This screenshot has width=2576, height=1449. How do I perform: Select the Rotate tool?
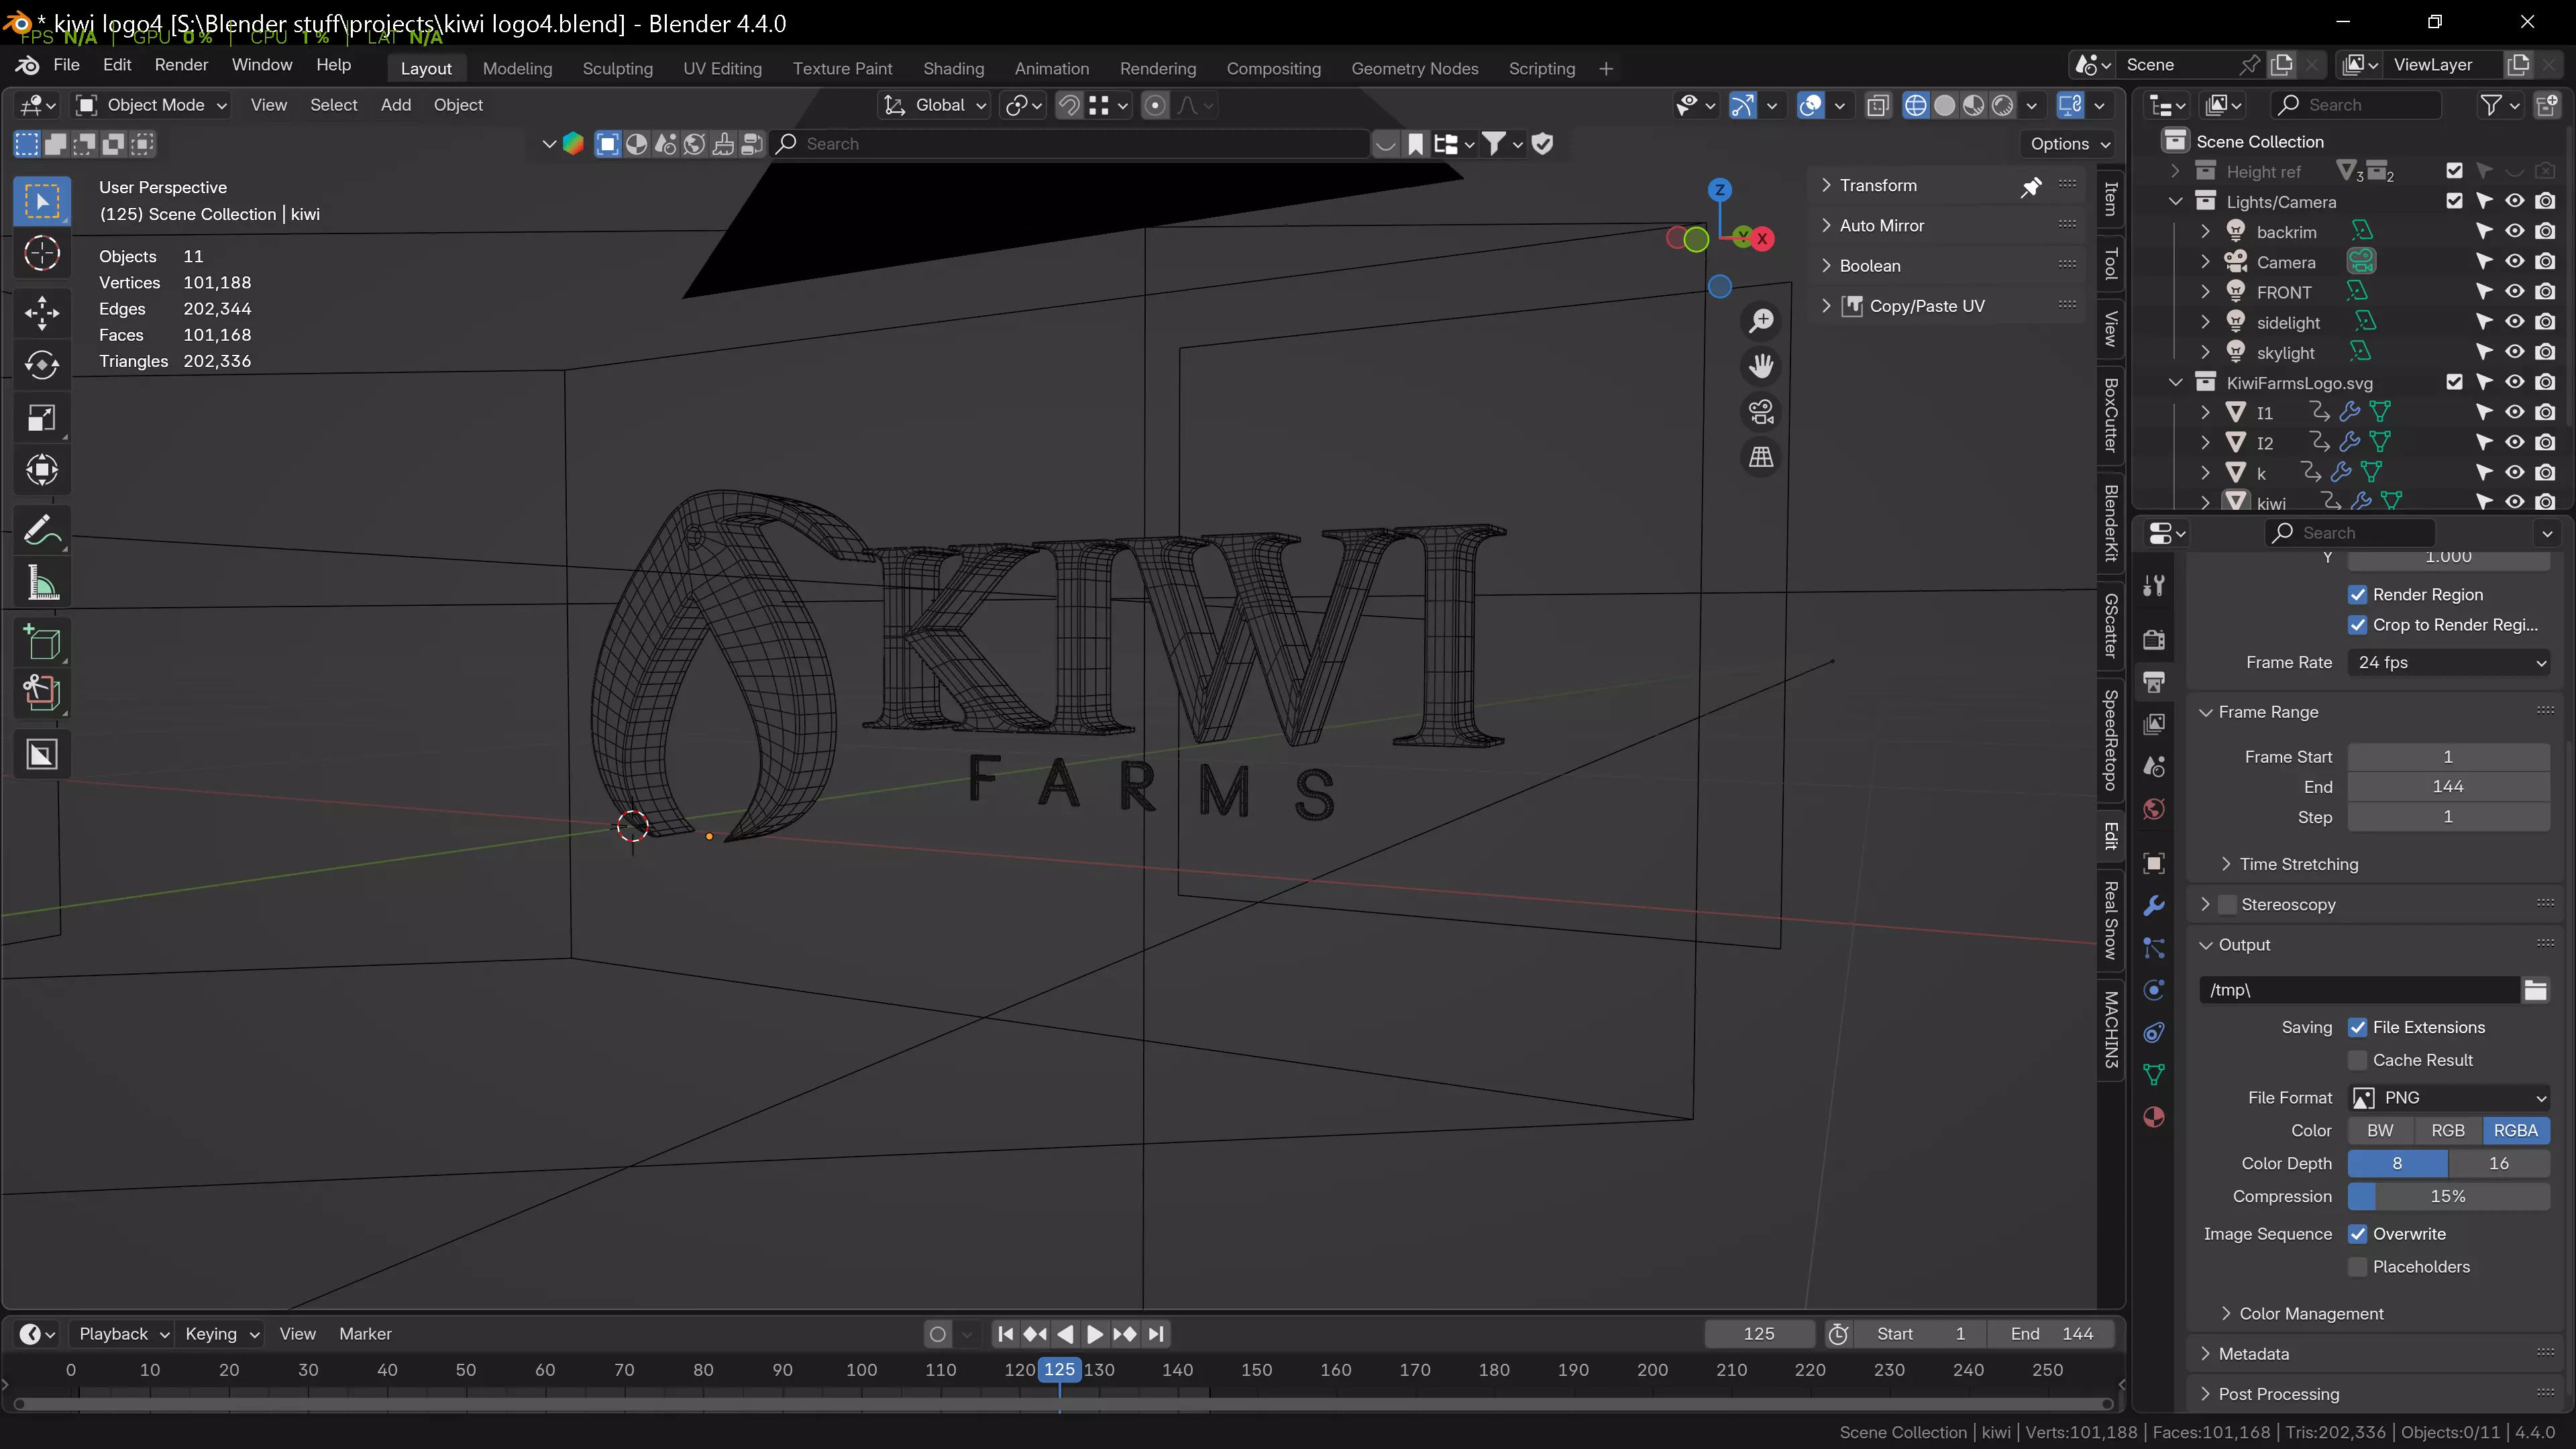[x=42, y=365]
